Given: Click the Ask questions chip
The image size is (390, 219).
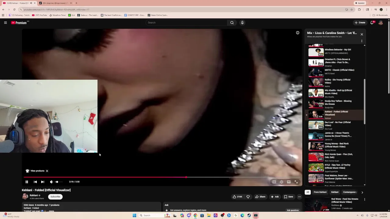Looking at the screenshot, I should pos(292,210).
